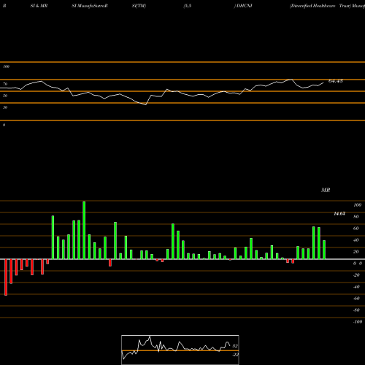Open the mini RSI overview thumbnail chart

(x=180, y=350)
